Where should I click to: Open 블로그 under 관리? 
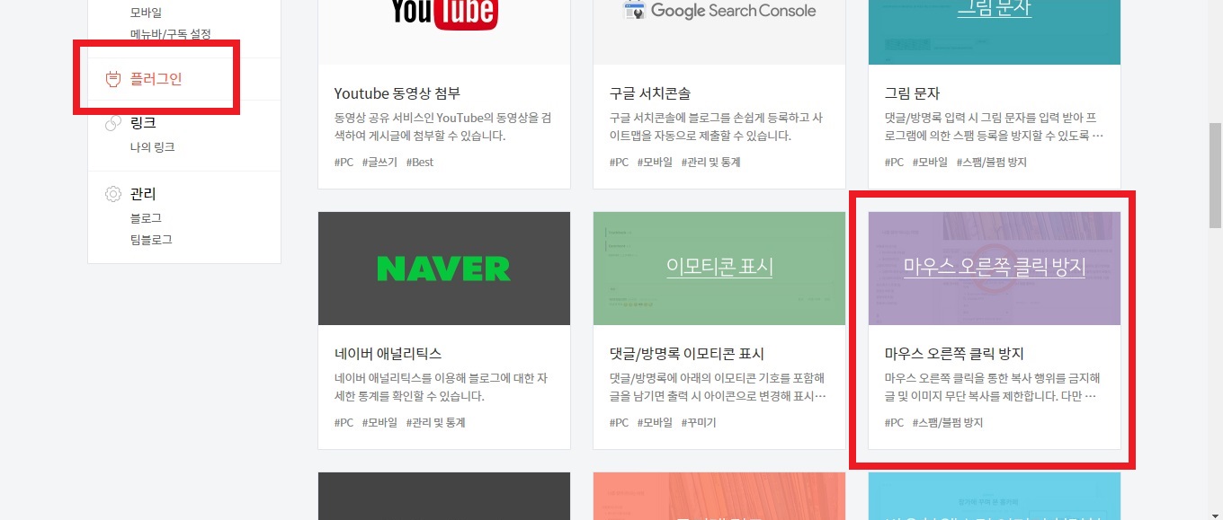tap(146, 218)
